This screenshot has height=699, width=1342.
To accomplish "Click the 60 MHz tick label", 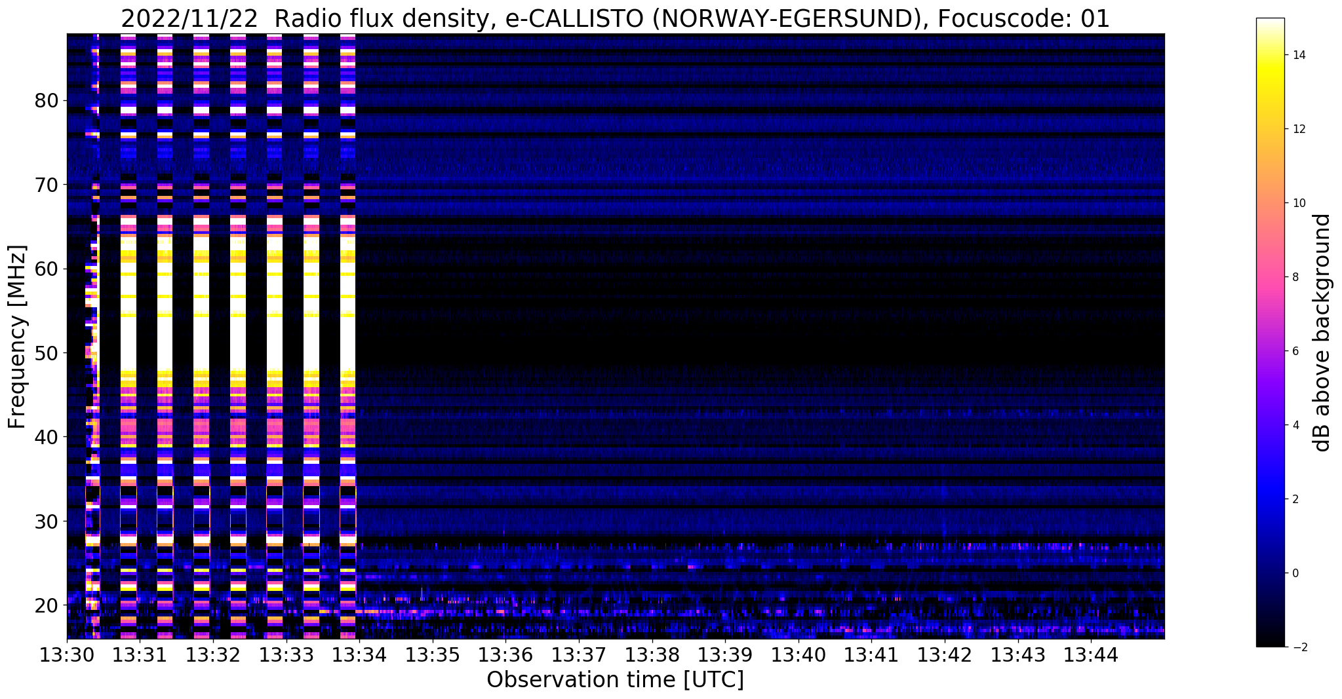I will (46, 269).
